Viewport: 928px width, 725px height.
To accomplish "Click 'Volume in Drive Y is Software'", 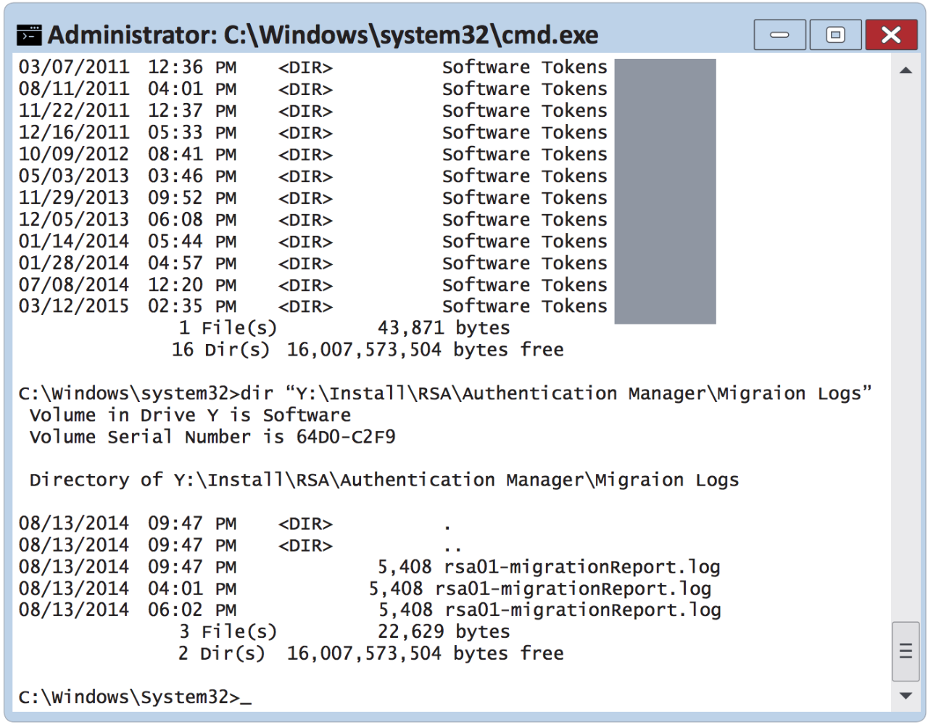I will click(x=190, y=415).
